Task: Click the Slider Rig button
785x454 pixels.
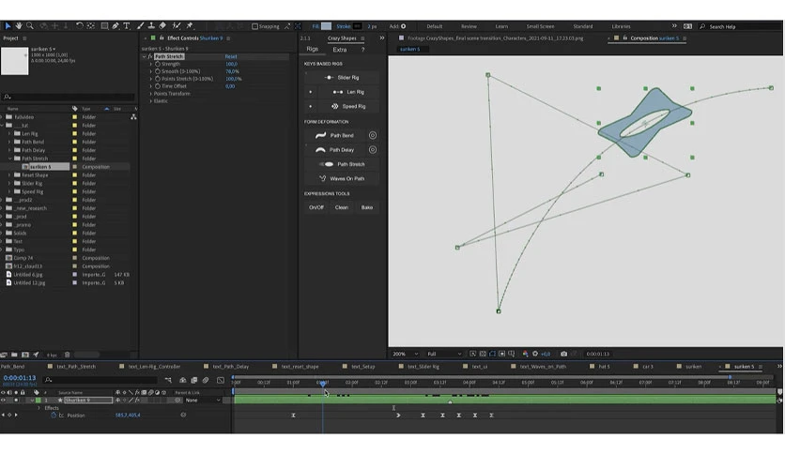Action: click(342, 78)
